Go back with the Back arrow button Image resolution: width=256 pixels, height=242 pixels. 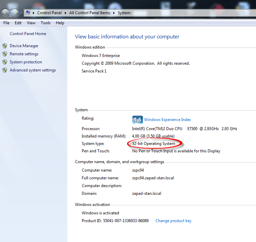pos(5,13)
